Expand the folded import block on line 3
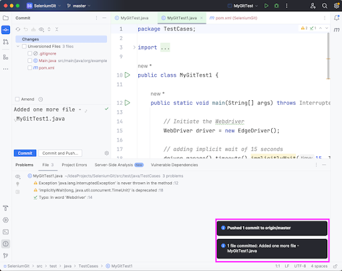The width and height of the screenshot is (342, 271). pos(134,47)
